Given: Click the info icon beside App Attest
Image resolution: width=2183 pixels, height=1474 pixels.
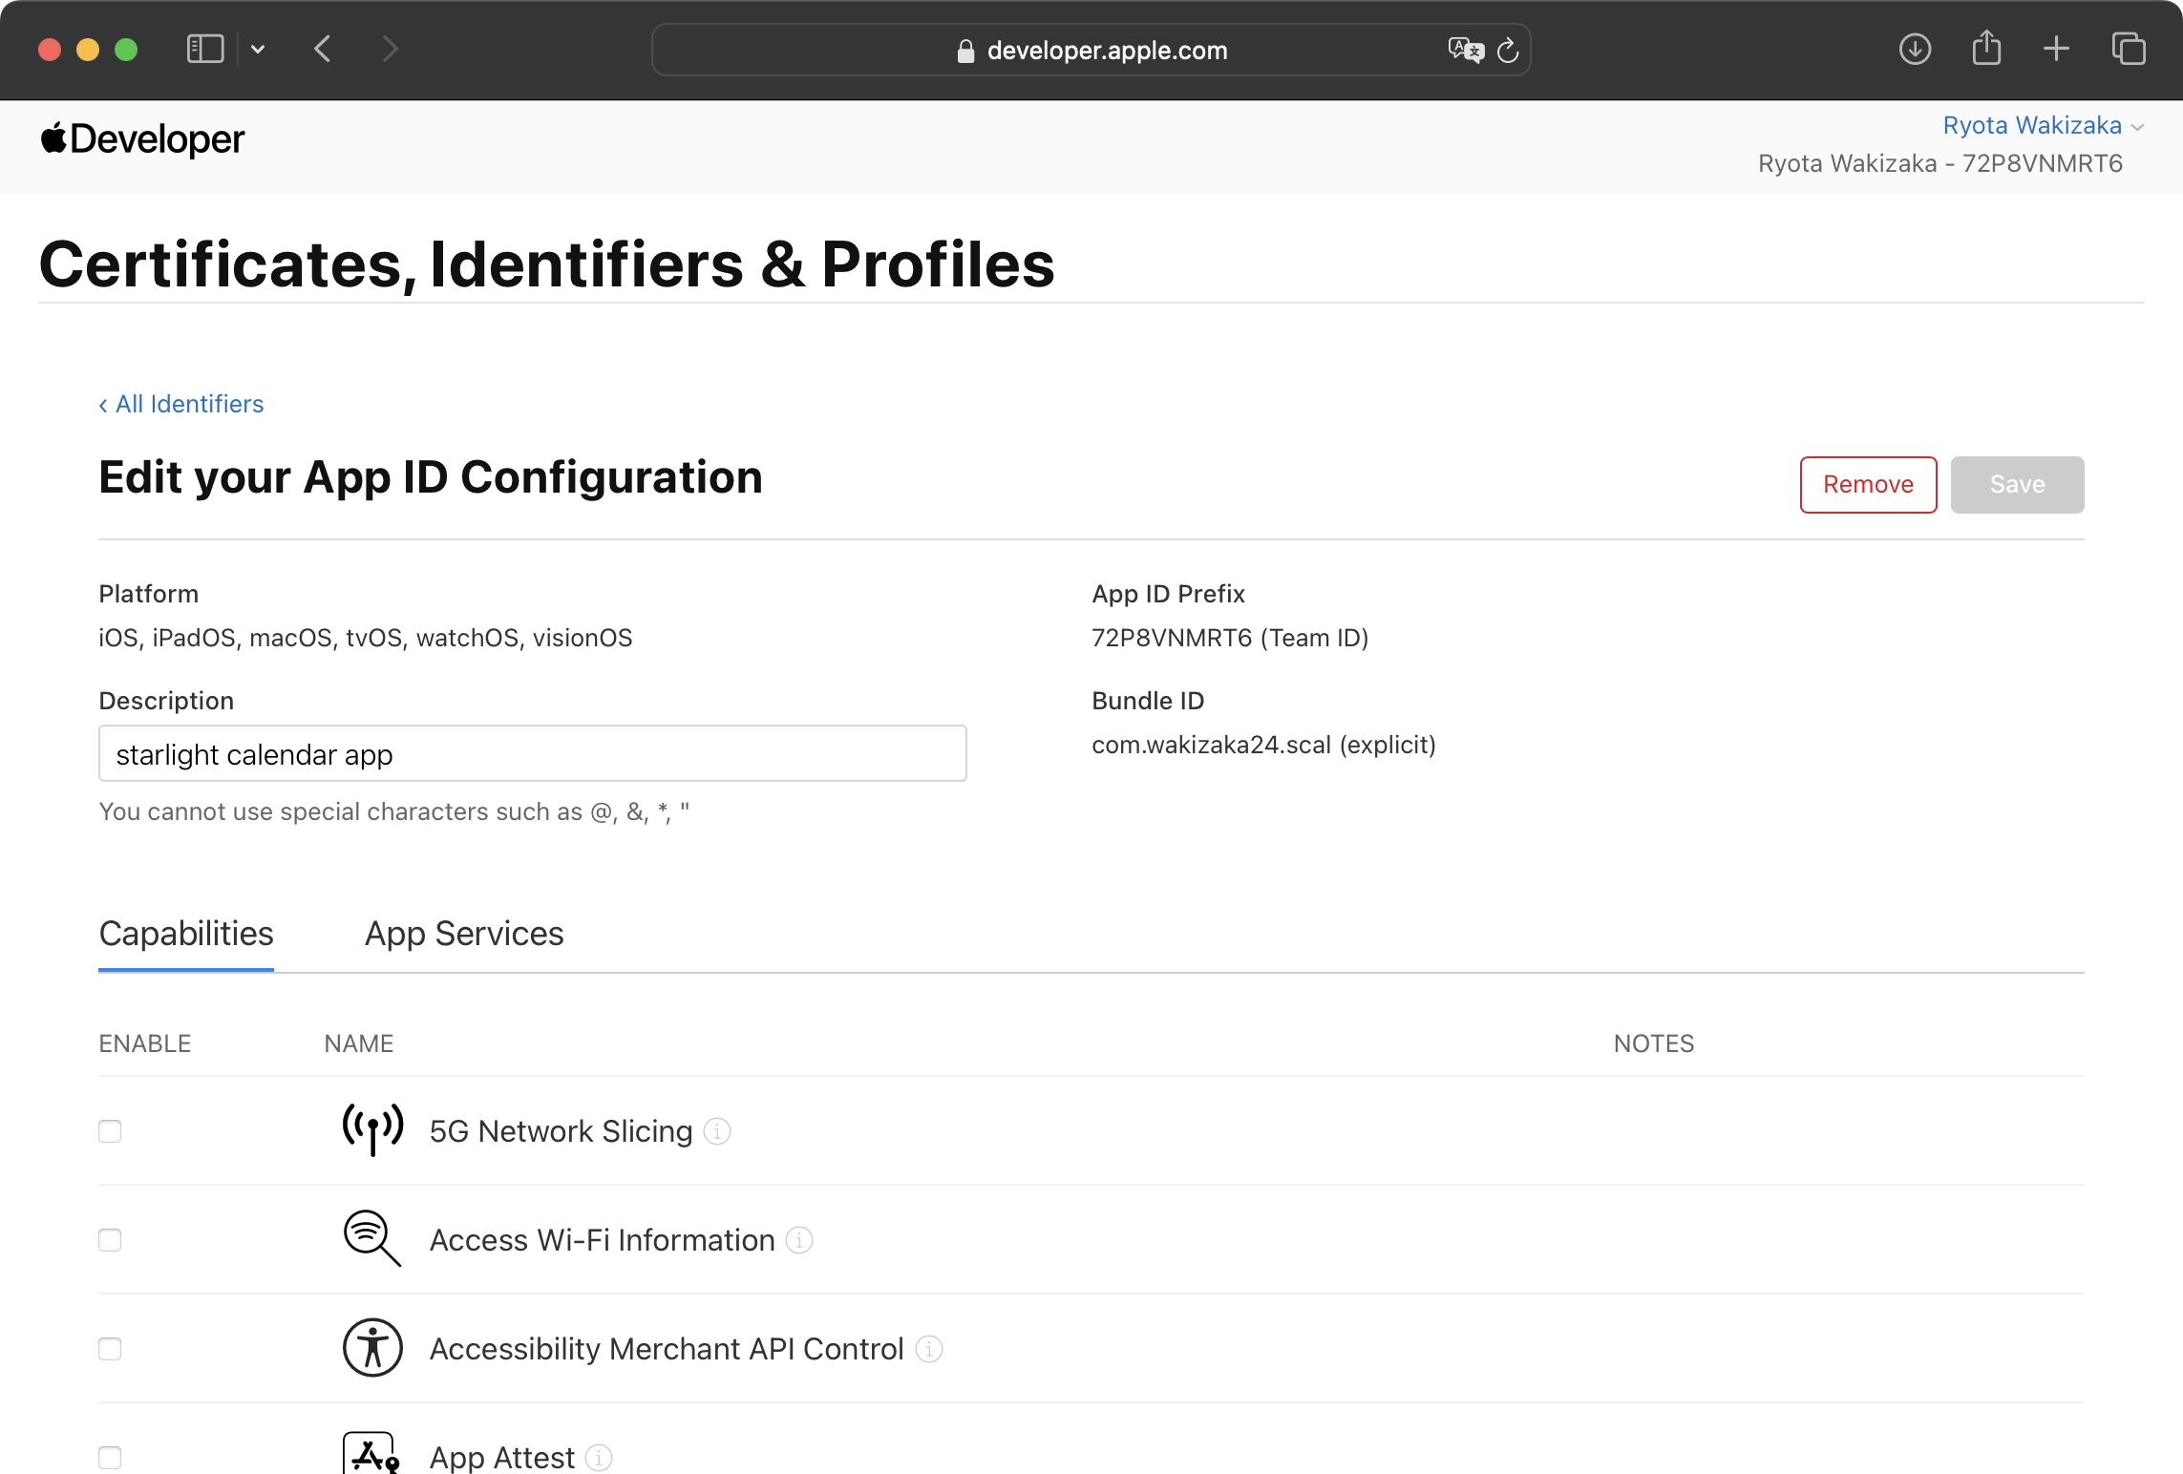Looking at the screenshot, I should pyautogui.click(x=599, y=1458).
